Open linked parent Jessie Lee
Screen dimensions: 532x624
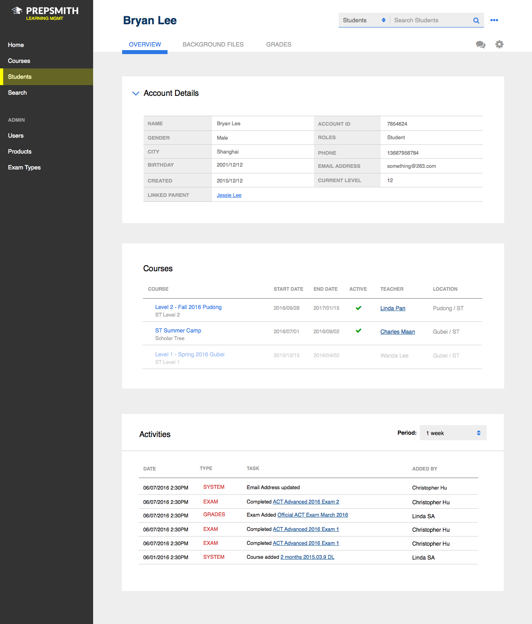[229, 195]
